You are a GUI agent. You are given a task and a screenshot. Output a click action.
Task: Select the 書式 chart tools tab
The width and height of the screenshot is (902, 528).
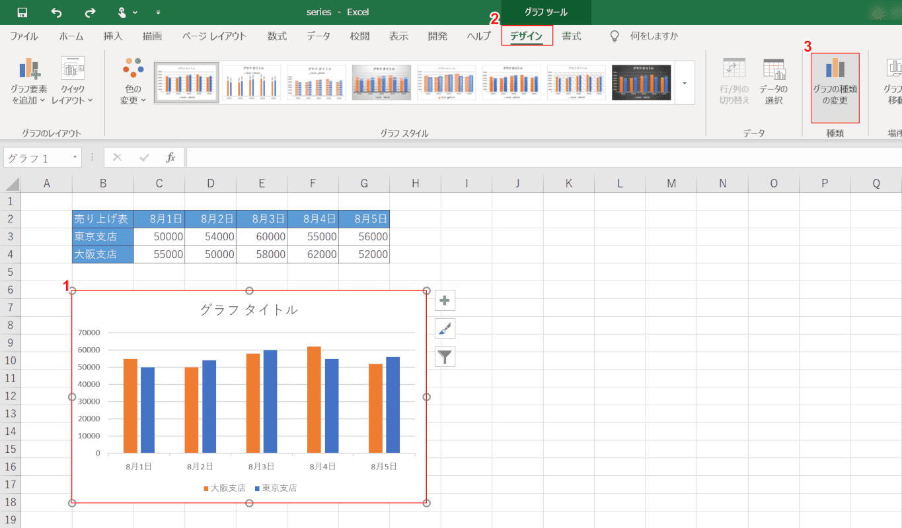572,36
